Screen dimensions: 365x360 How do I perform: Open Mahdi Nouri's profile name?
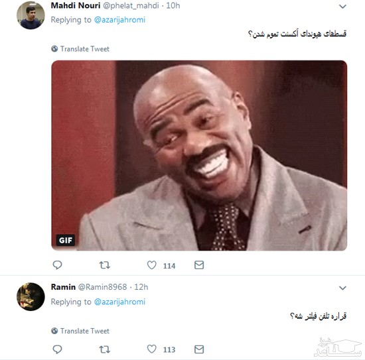click(x=76, y=5)
